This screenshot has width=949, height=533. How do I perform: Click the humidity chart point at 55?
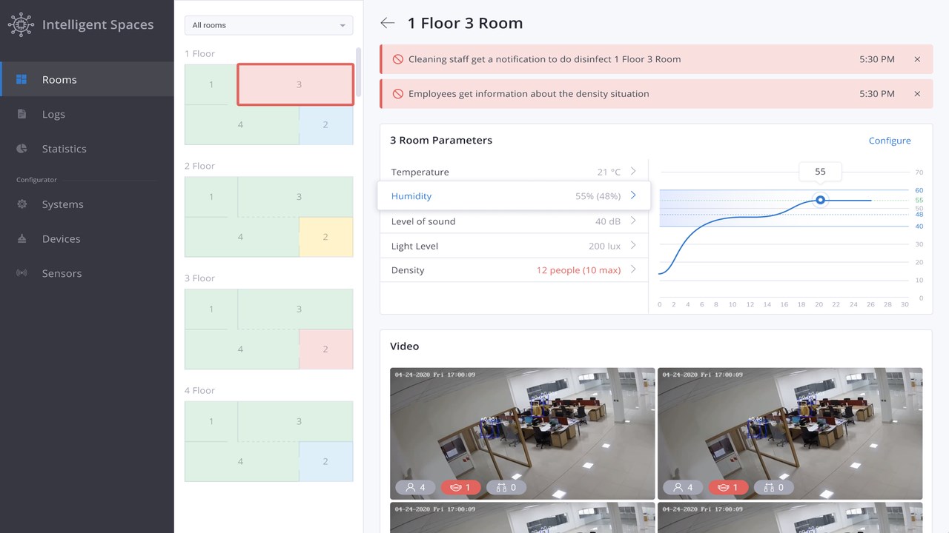(x=820, y=200)
